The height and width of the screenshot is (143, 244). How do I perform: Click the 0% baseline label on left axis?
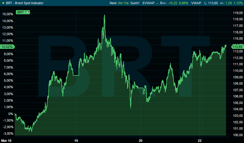[x=11, y=114]
